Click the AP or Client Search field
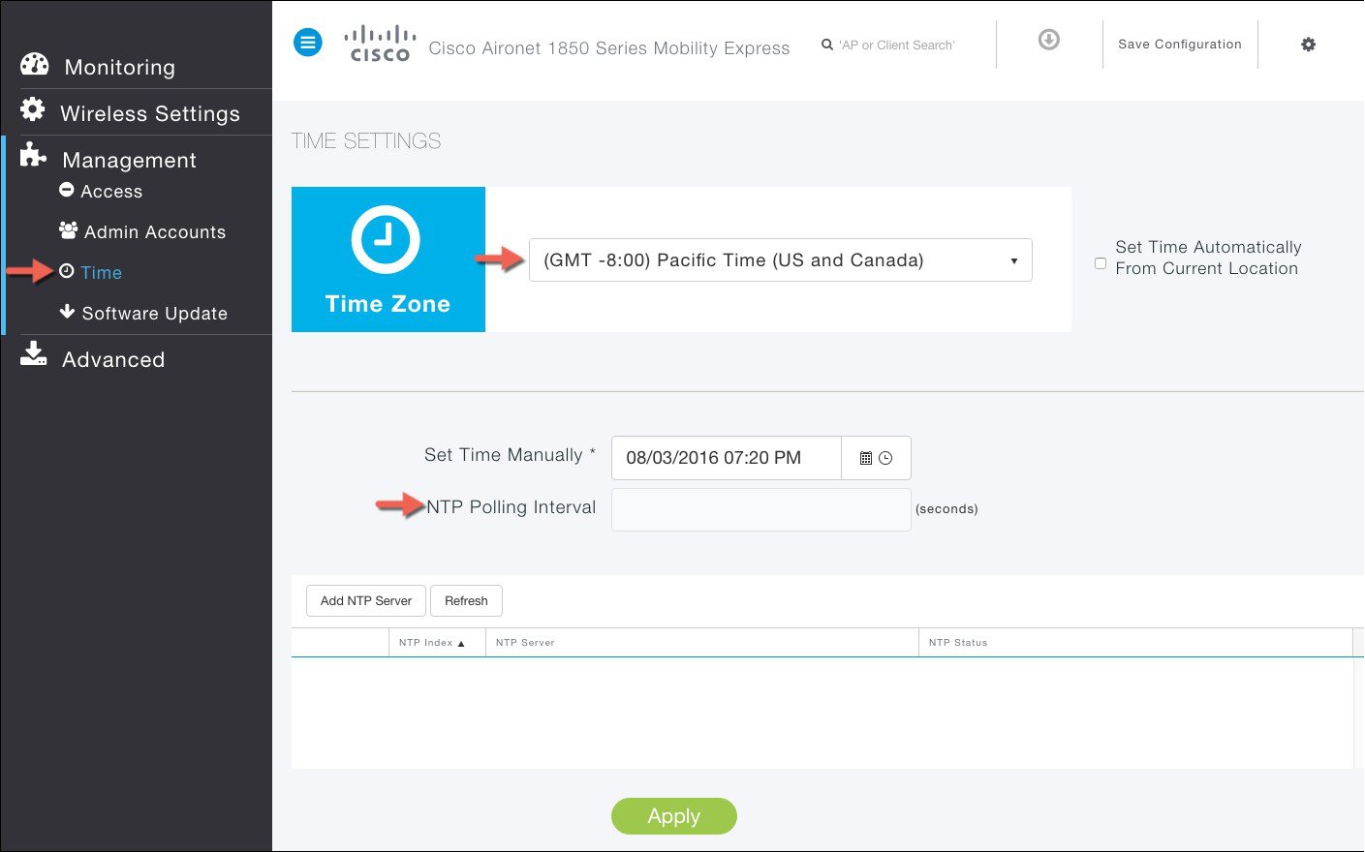This screenshot has height=852, width=1365. pos(897,45)
